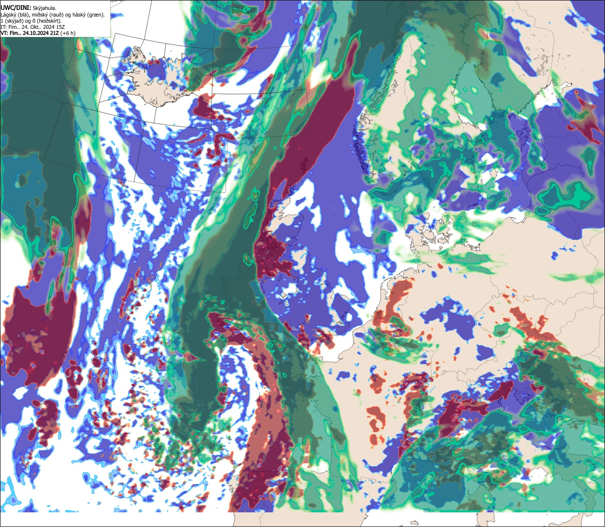This screenshot has height=527, width=605.
Task: Click the "1 (skýjað) og 0 (heiðskírt)." line
Action: (x=31, y=21)
